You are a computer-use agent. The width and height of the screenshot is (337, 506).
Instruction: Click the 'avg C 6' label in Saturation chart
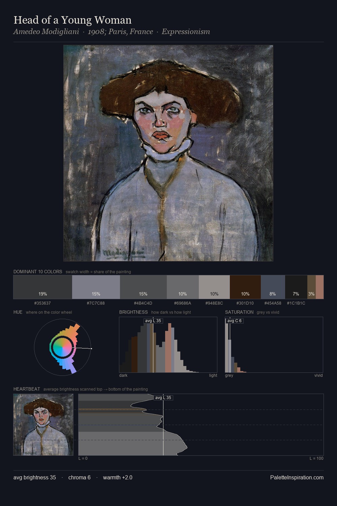[234, 321]
